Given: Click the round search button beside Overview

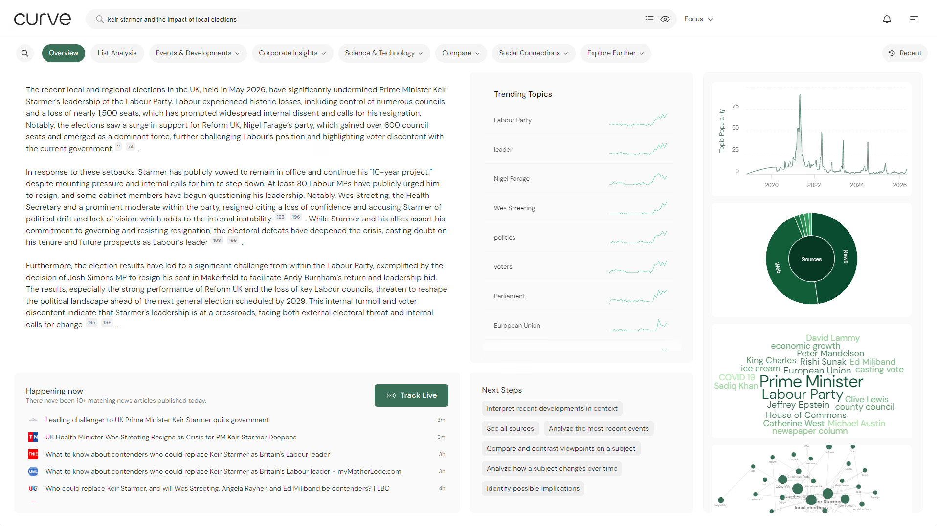Looking at the screenshot, I should click(x=25, y=53).
